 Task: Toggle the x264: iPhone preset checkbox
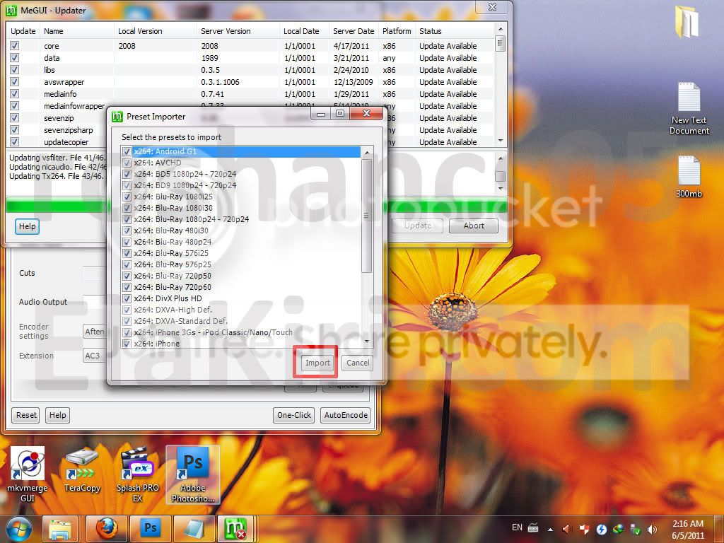click(x=127, y=344)
